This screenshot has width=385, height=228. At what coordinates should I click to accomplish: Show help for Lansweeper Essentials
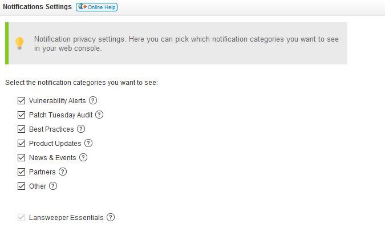[111, 217]
